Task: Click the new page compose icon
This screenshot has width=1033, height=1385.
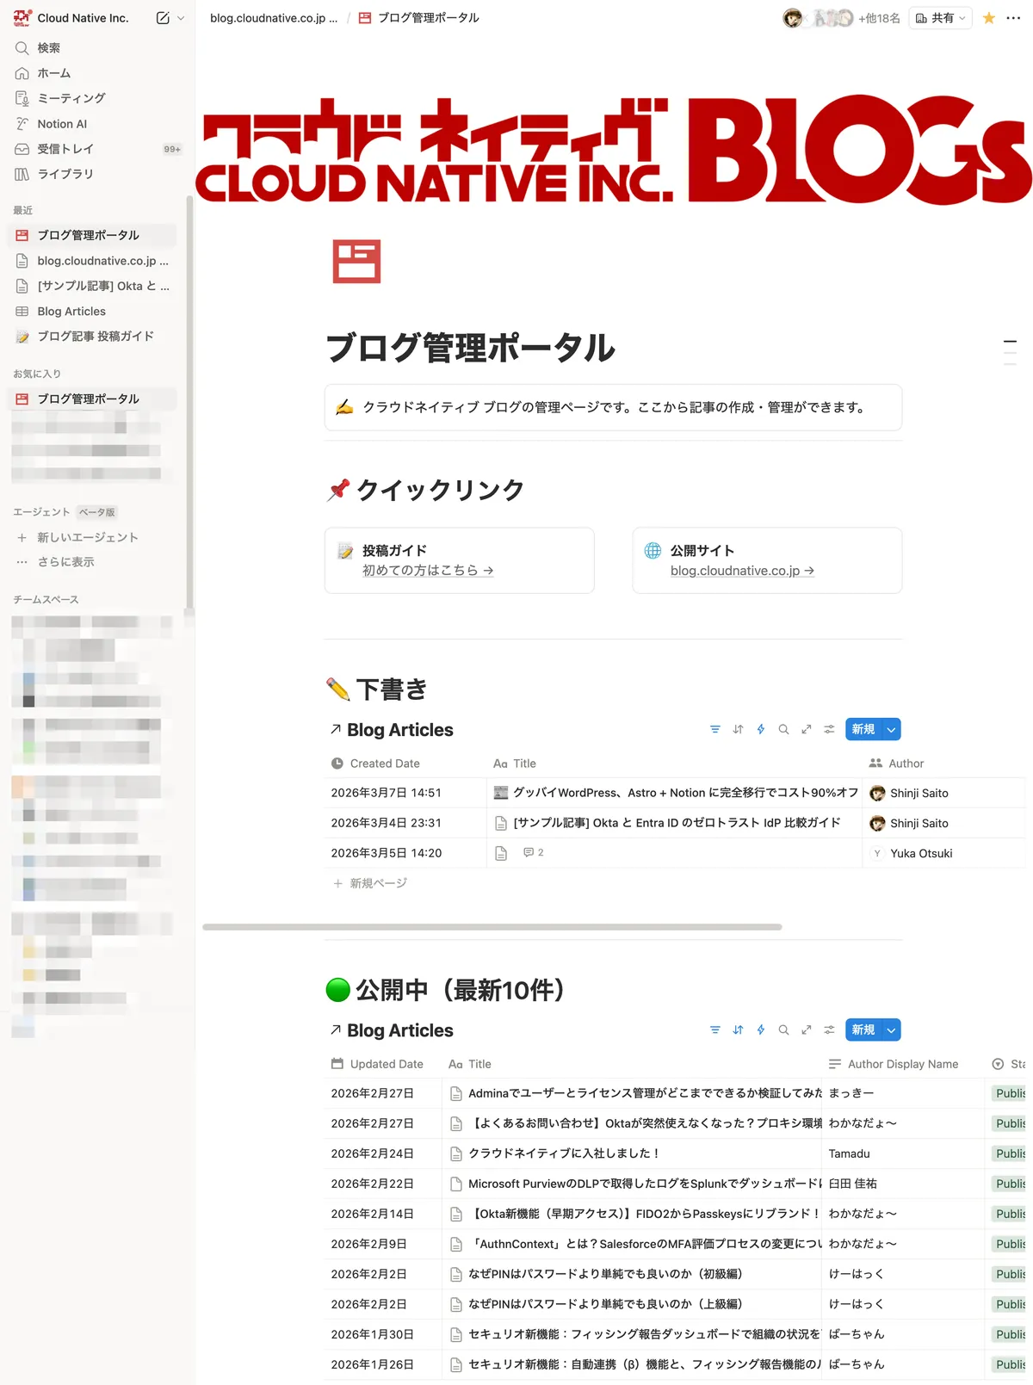Action: [163, 17]
